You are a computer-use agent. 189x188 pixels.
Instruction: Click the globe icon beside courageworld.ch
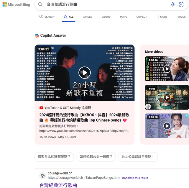coord(43,176)
